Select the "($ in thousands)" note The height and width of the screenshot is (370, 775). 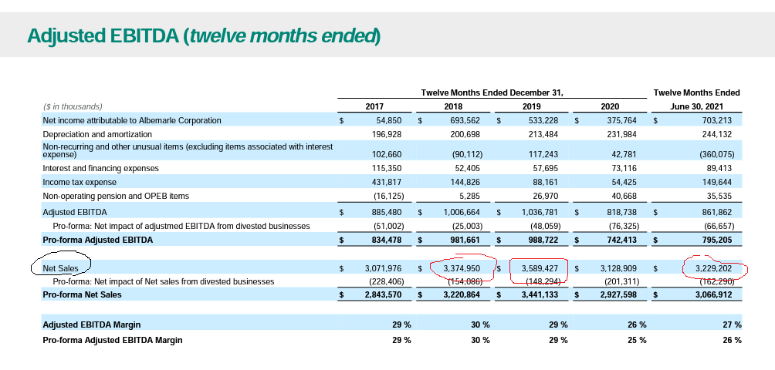(73, 106)
